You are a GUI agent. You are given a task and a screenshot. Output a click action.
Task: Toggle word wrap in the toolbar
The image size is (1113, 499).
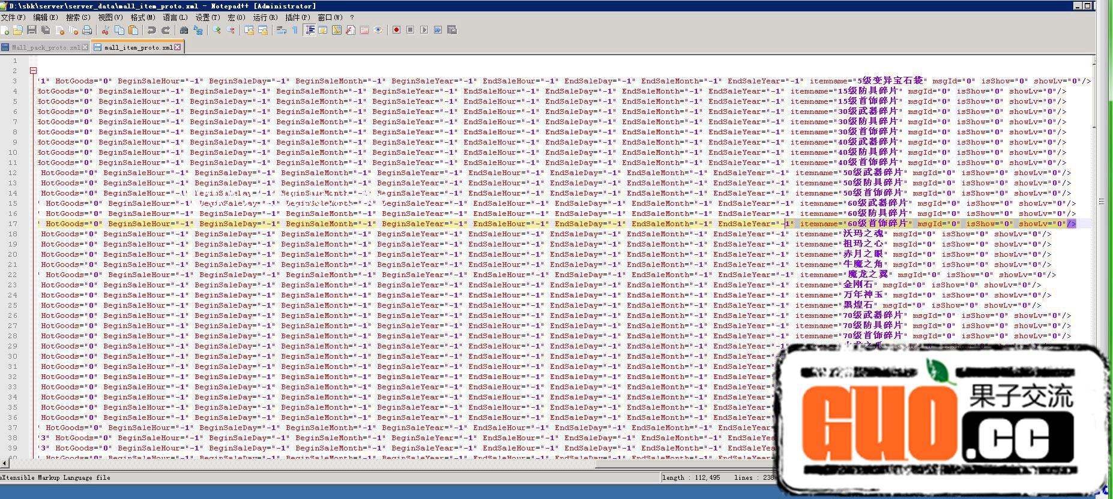(x=281, y=30)
